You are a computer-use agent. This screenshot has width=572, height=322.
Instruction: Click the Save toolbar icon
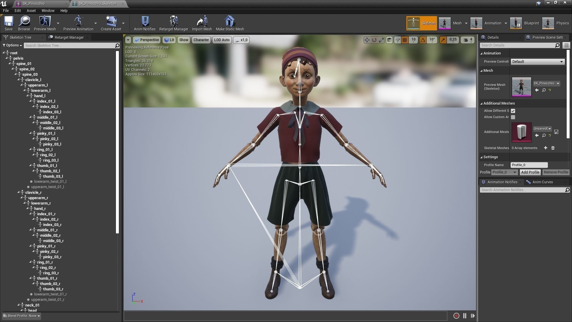9,23
